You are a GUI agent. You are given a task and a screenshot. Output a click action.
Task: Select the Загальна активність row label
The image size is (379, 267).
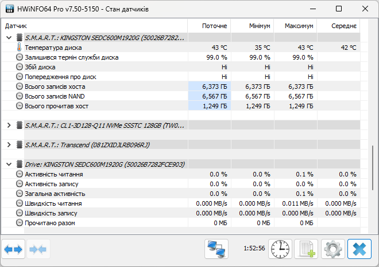pyautogui.click(x=55, y=194)
